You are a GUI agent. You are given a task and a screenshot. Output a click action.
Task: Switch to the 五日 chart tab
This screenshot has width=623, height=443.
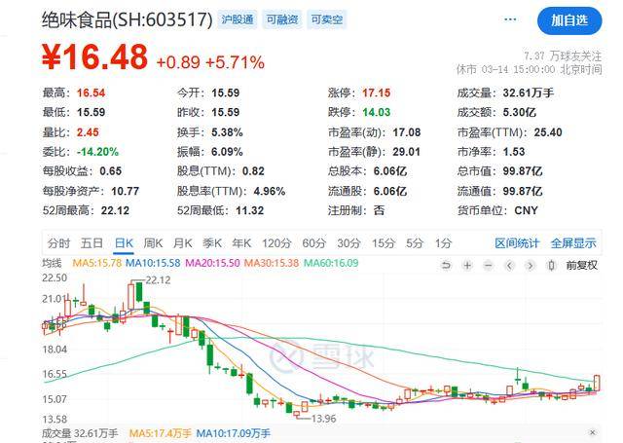point(92,242)
